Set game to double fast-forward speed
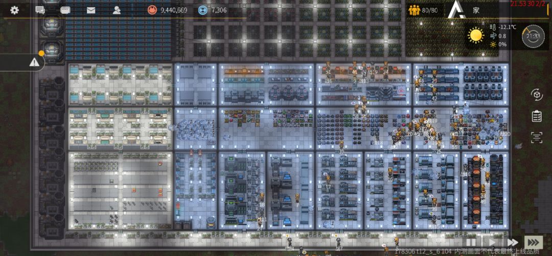Screen dimensions: 552x256 pos(513,242)
